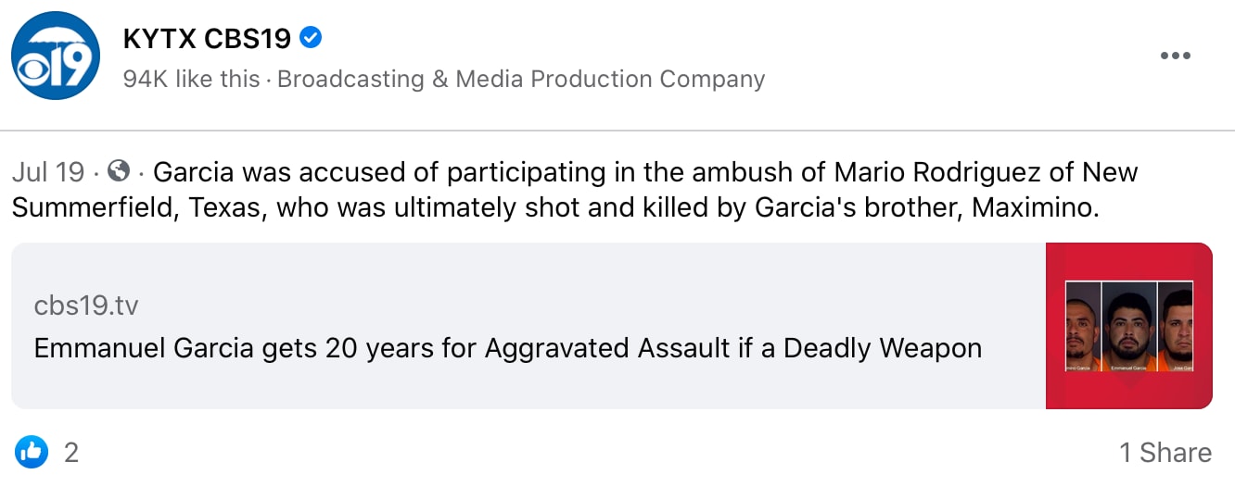Open the "Jul 19" post timestamp
Viewport: 1235px width, 487px height.
(48, 172)
